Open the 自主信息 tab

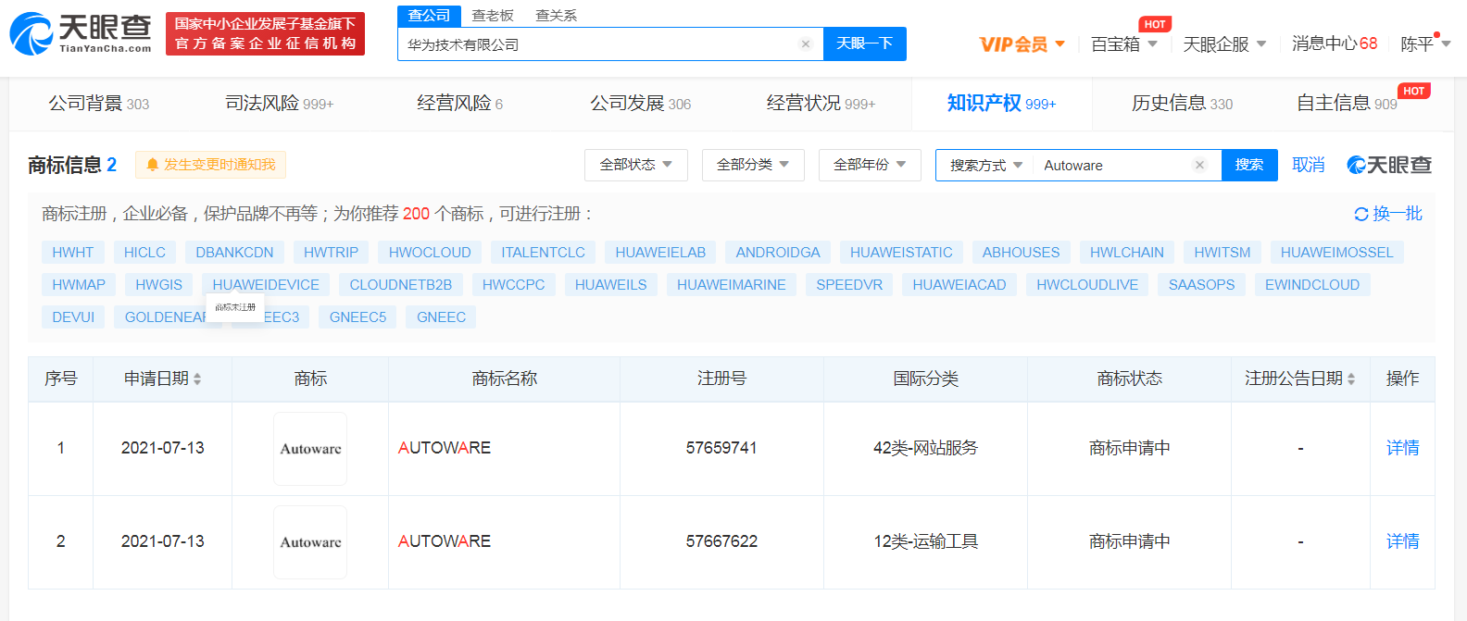point(1347,104)
